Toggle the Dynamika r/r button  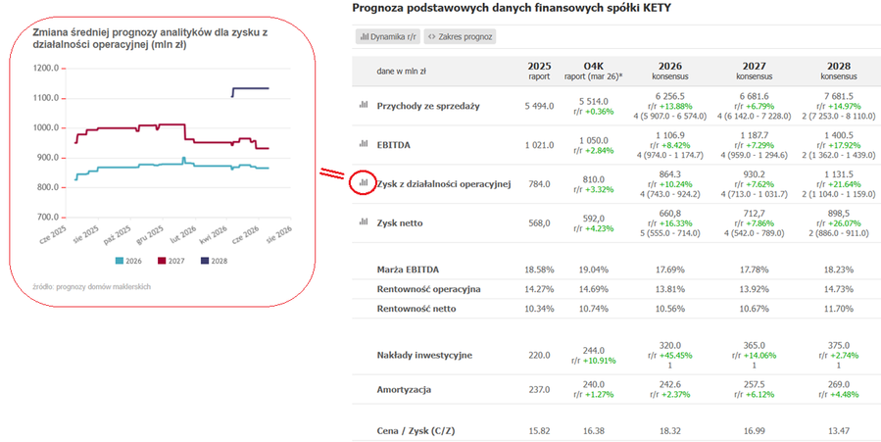click(x=388, y=37)
